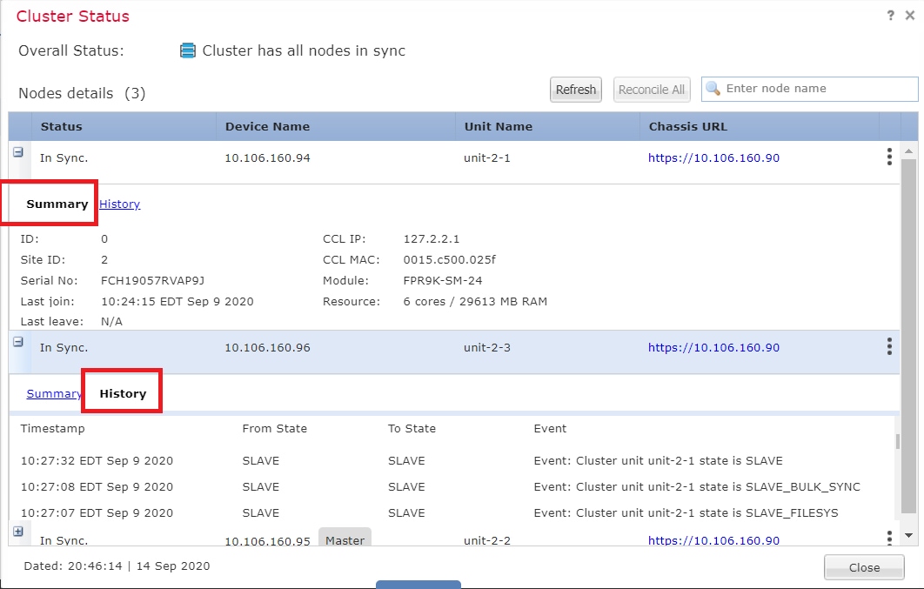Collapse the 10.106.160.94 node row
This screenshot has height=589, width=924.
[18, 152]
